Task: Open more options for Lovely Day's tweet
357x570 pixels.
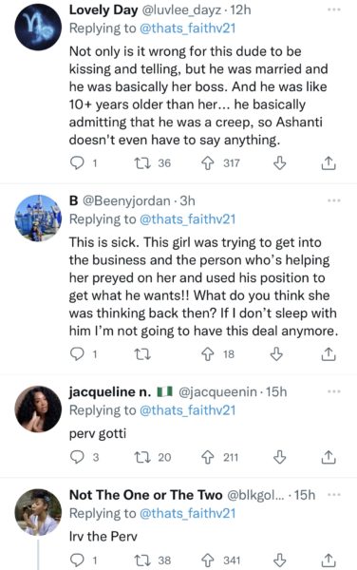Action: point(334,9)
